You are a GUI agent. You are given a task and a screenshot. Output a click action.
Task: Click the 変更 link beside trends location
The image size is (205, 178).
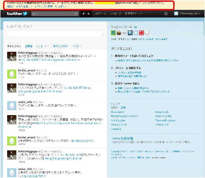tap(123, 108)
